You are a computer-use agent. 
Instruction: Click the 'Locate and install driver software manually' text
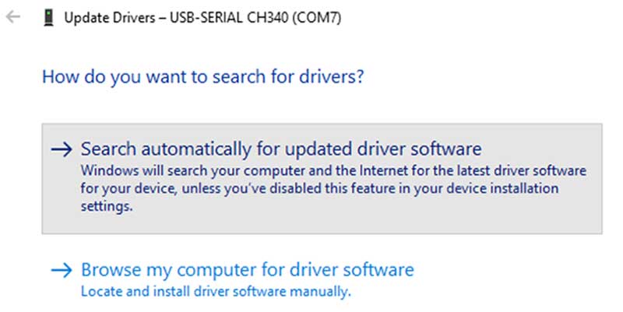pyautogui.click(x=216, y=292)
